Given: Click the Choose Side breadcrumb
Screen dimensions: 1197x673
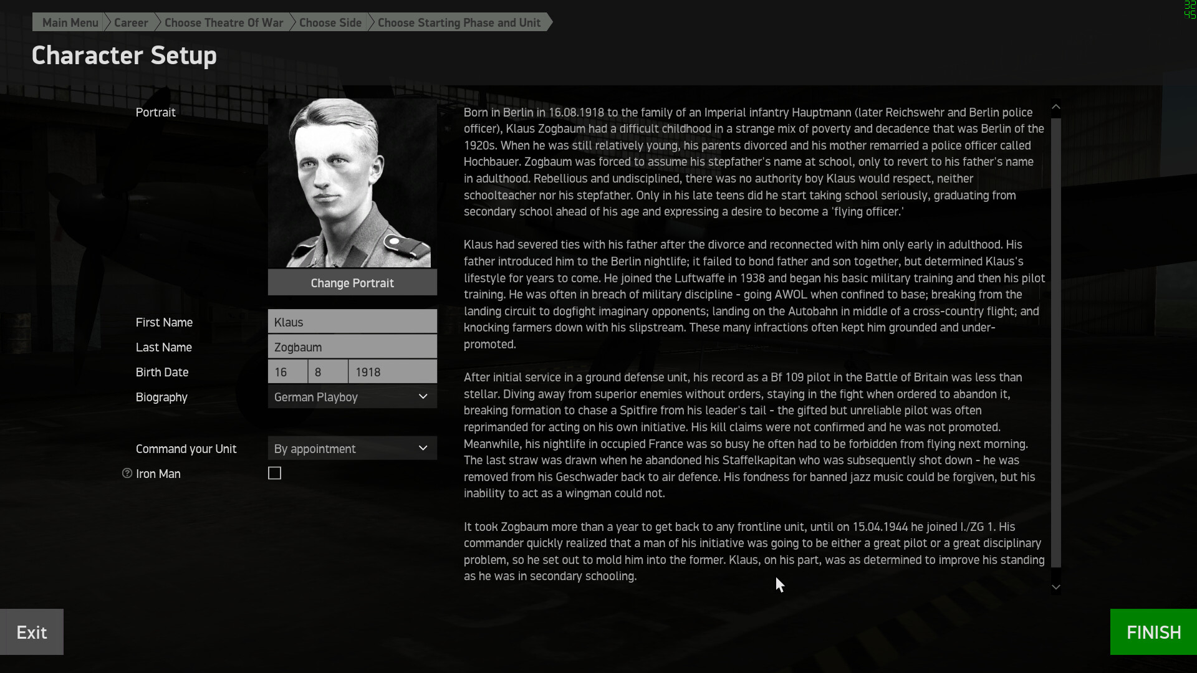Looking at the screenshot, I should pos(330,22).
